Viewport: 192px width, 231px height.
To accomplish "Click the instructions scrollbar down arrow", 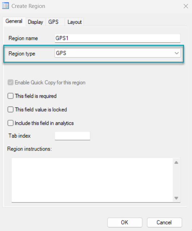I will tap(176, 198).
